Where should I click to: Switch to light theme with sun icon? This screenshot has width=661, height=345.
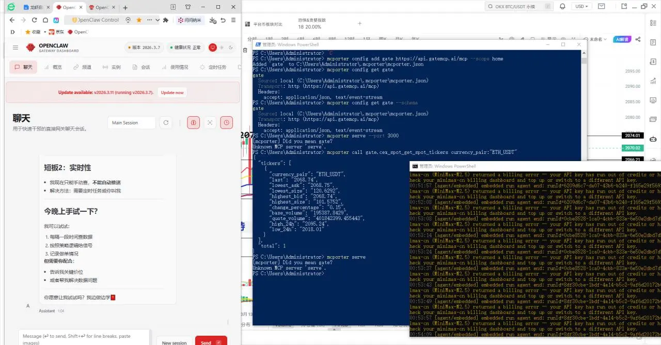pos(222,48)
